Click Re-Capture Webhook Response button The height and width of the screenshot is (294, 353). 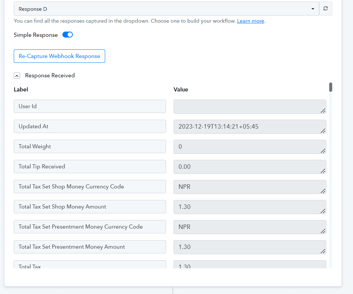coord(59,56)
